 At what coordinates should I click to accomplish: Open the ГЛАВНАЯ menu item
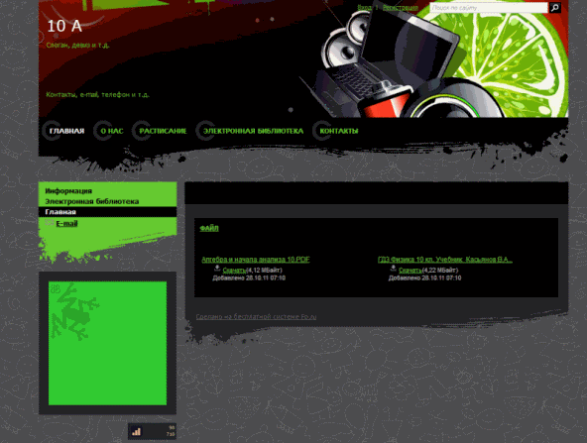click(66, 131)
